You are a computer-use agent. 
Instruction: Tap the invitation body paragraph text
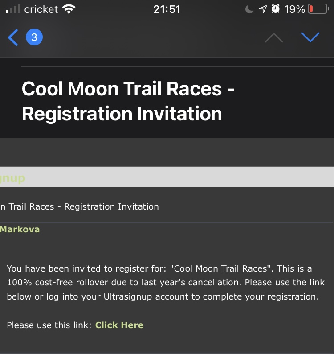coord(166,283)
